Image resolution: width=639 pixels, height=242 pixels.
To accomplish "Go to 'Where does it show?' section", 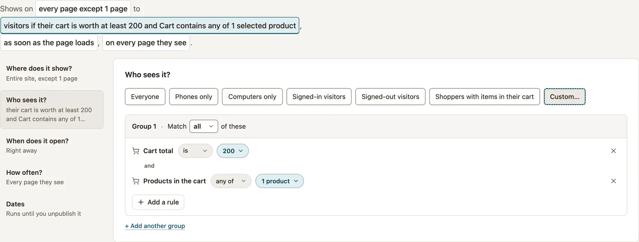I will coord(52,73).
